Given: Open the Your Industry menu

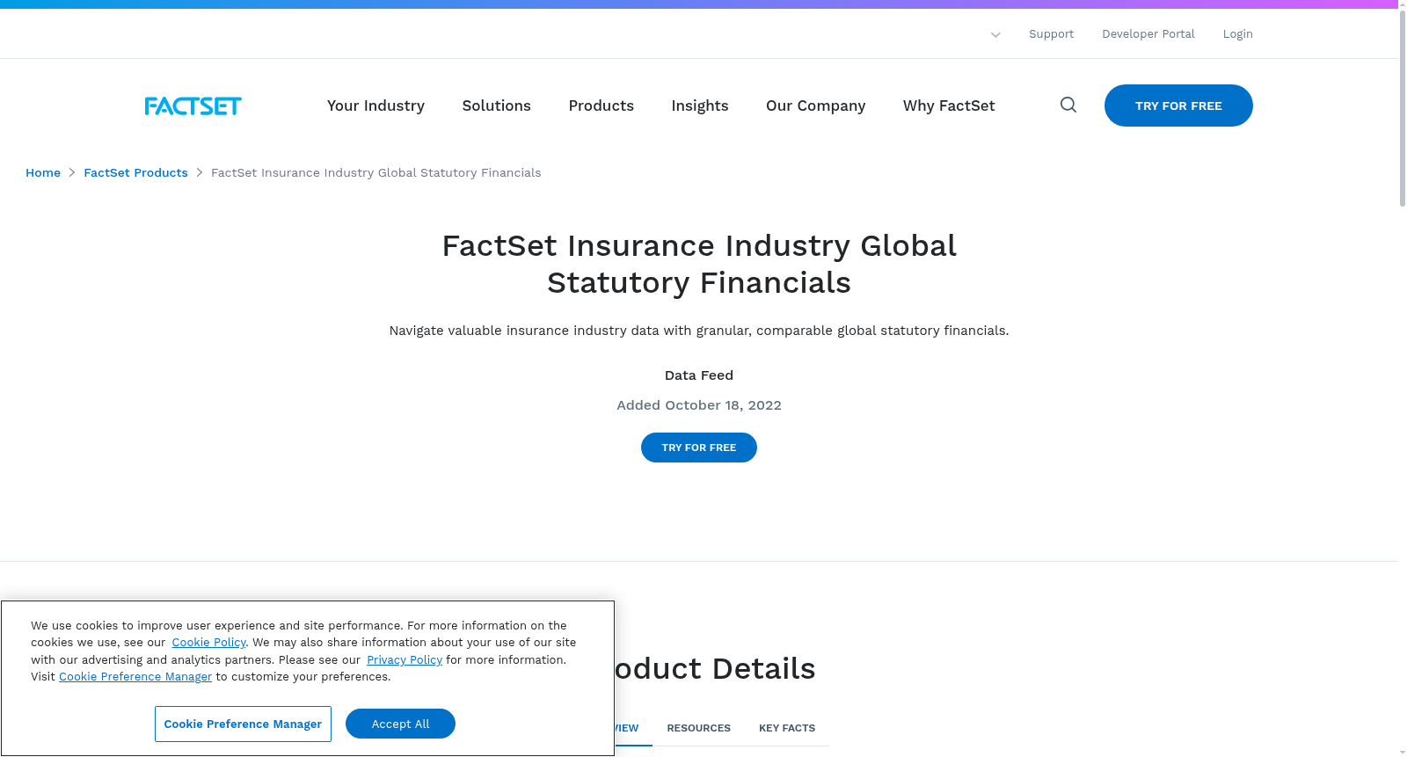Looking at the screenshot, I should pyautogui.click(x=375, y=106).
